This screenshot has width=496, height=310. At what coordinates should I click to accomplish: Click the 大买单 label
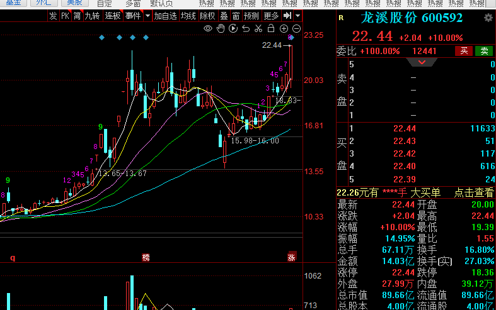[x=425, y=192]
